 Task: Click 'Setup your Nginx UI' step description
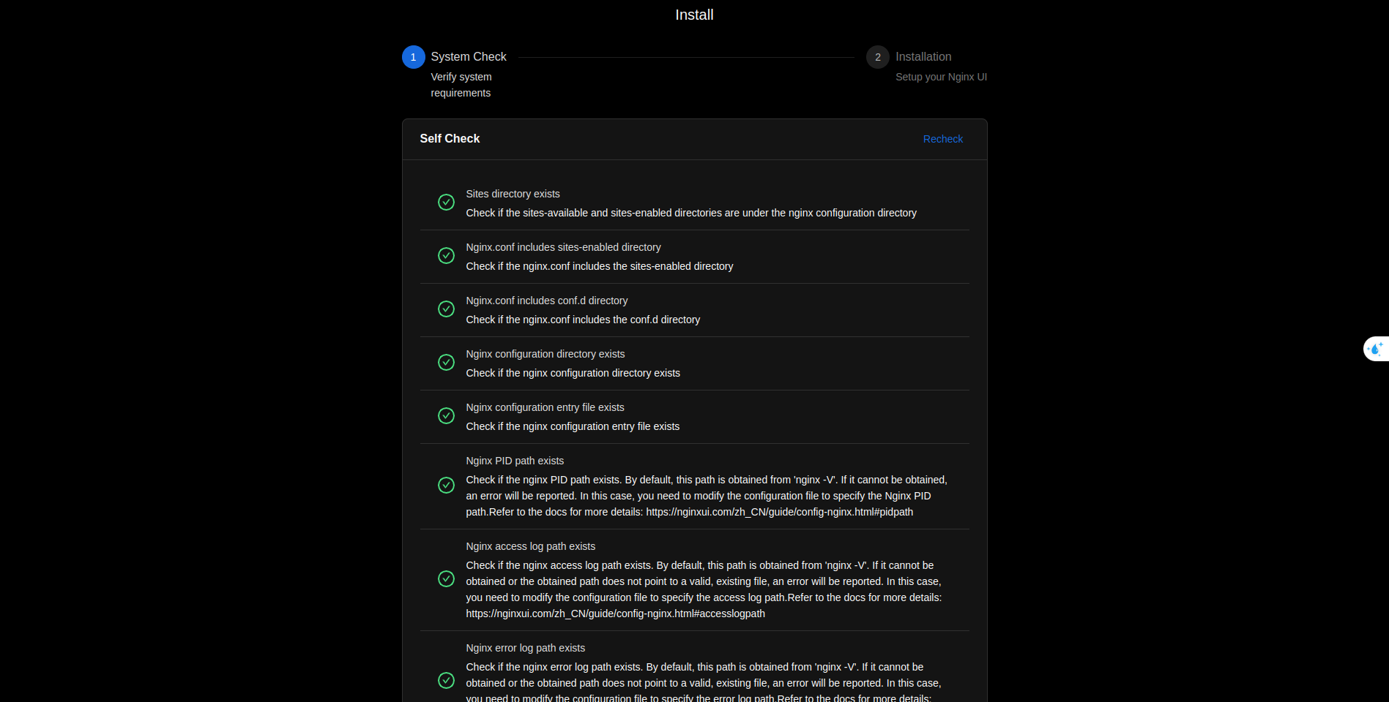[x=941, y=77]
